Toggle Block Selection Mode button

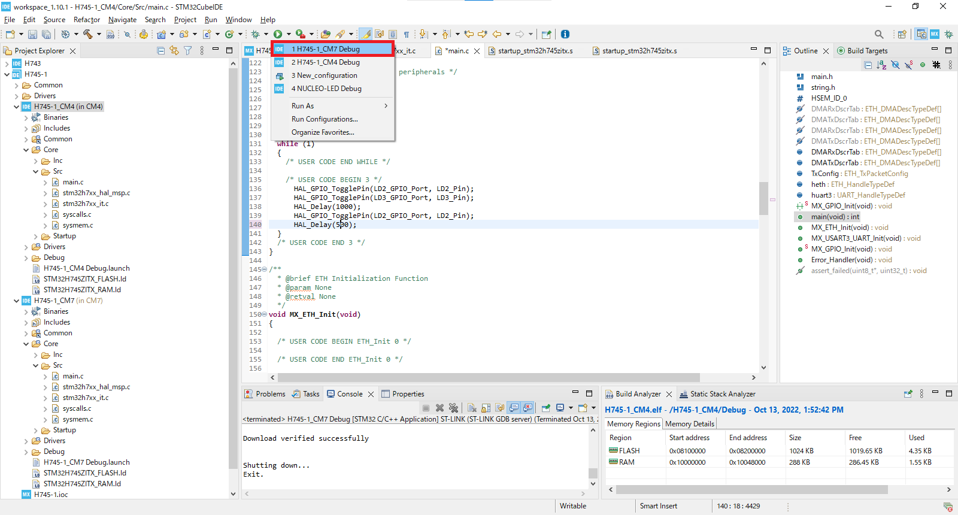tap(393, 34)
